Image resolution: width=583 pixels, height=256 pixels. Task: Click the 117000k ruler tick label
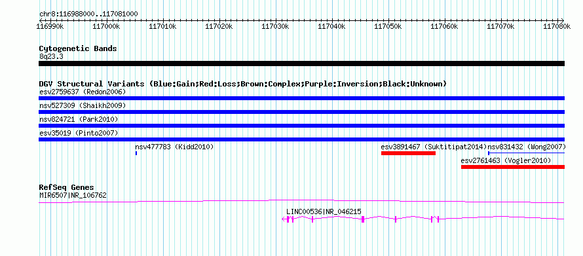point(106,26)
